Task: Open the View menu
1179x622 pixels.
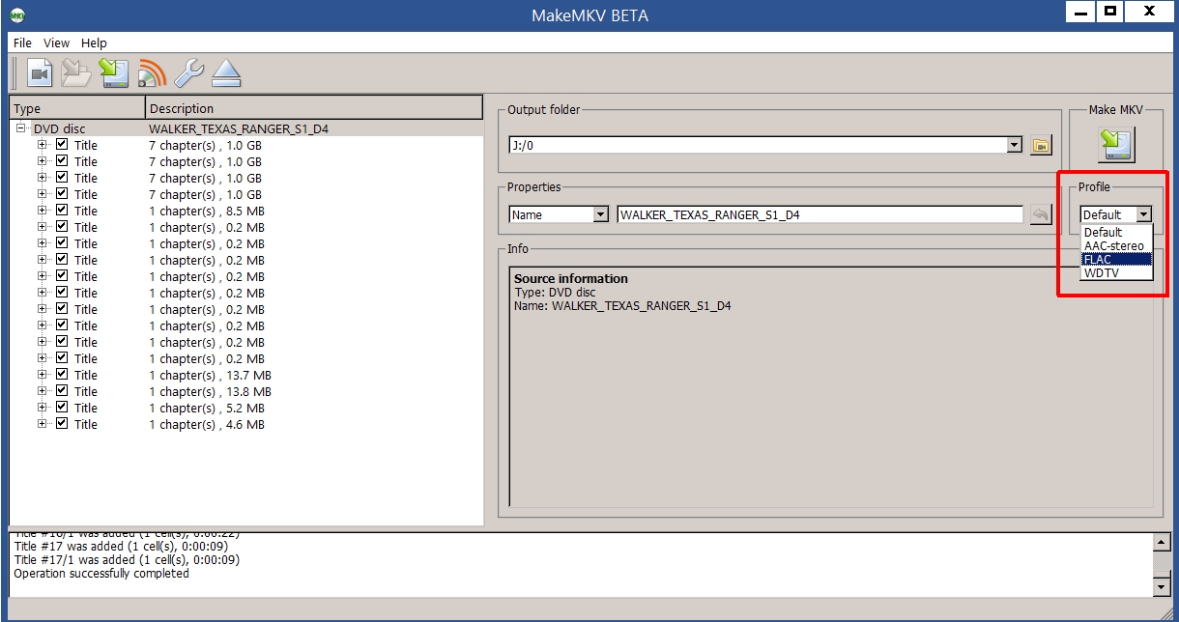Action: pos(57,42)
